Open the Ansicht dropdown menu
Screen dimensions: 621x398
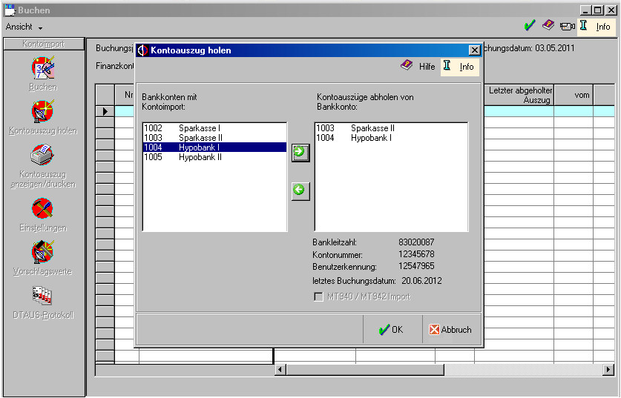tap(24, 27)
